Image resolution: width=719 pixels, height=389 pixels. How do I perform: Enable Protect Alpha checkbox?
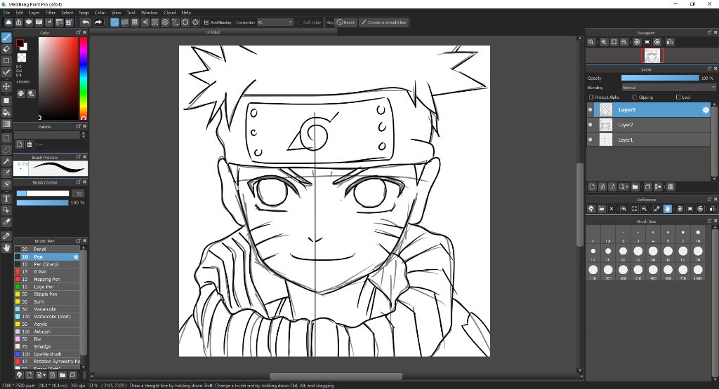(591, 97)
